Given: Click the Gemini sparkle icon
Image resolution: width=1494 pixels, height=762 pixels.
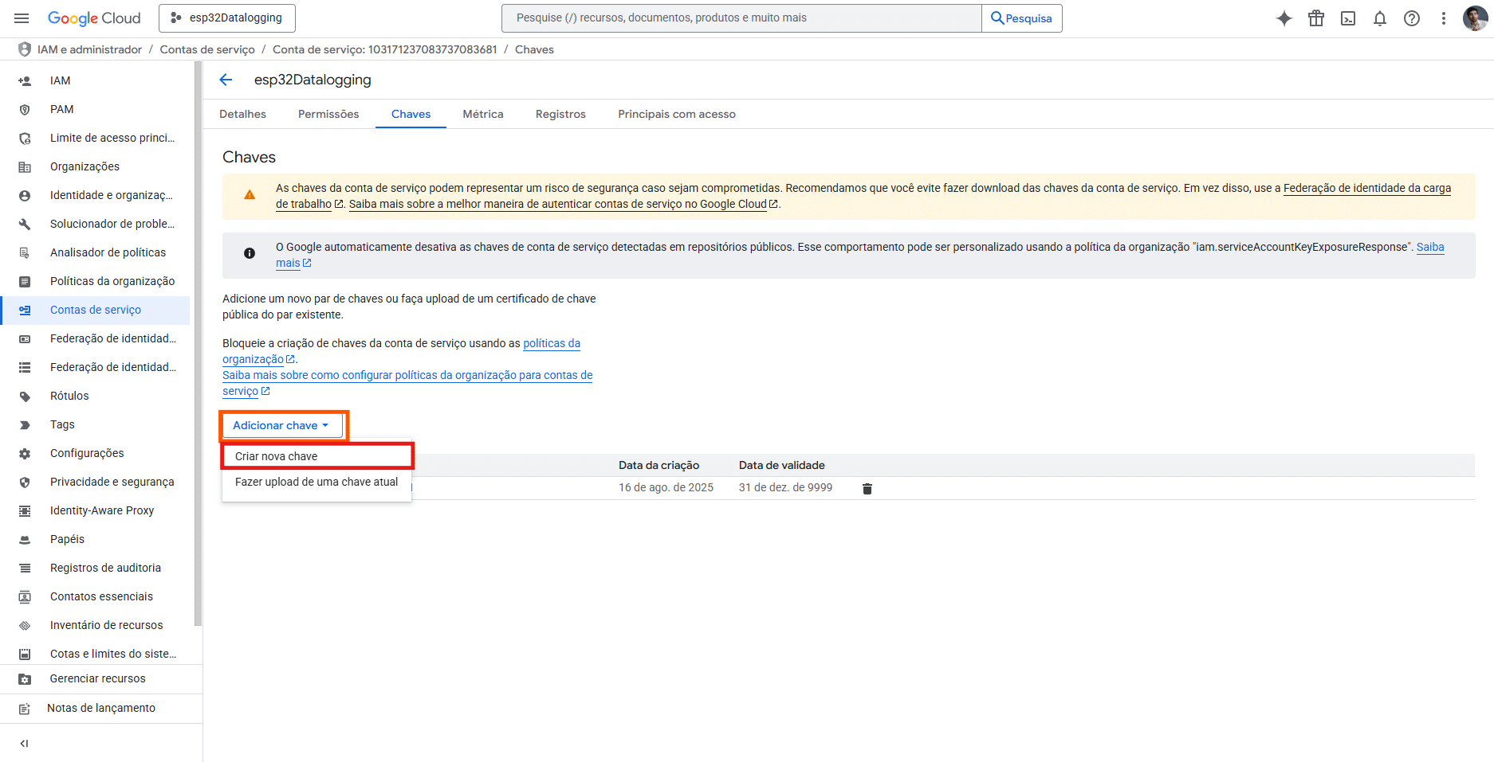Looking at the screenshot, I should click(1284, 18).
